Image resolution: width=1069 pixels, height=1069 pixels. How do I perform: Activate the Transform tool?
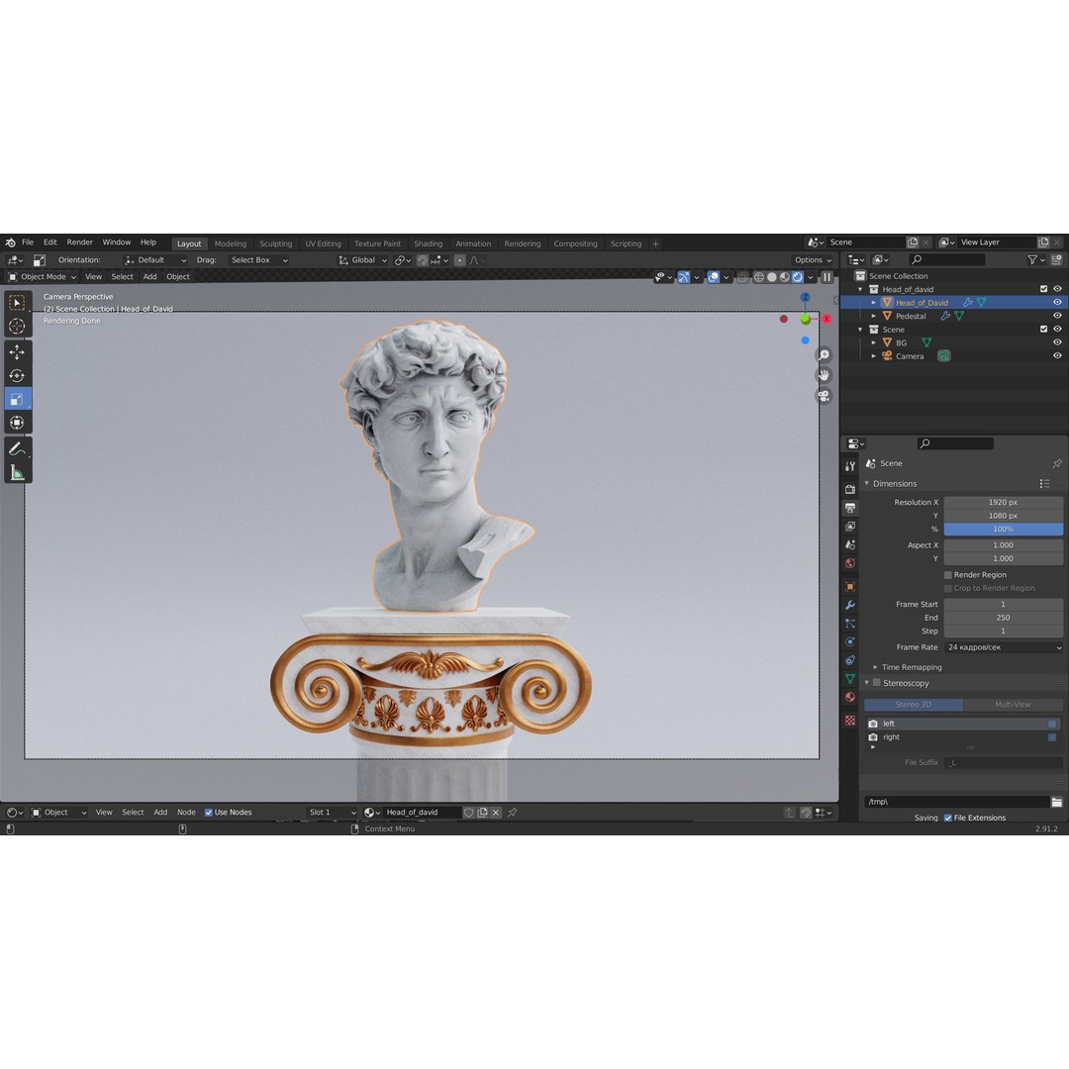pos(17,423)
